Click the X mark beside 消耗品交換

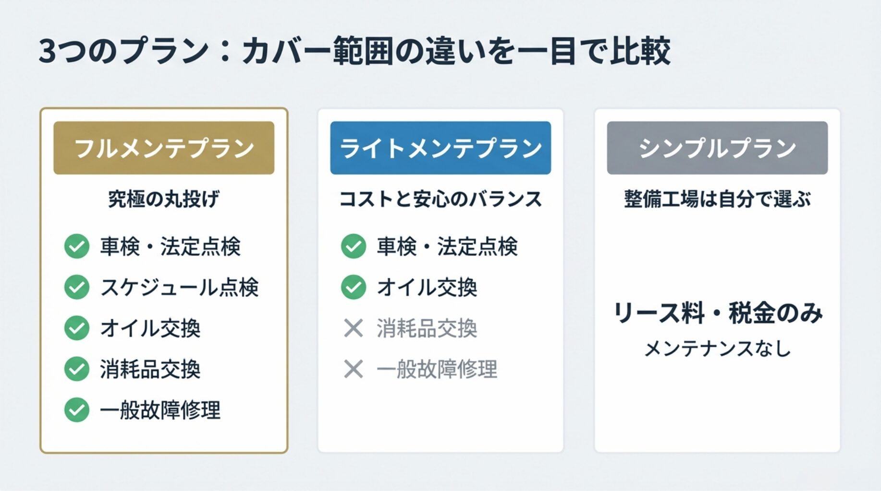click(x=354, y=328)
